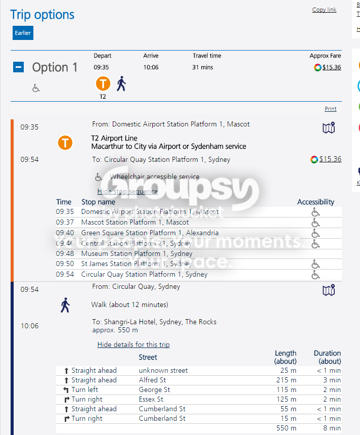360x435 pixels.
Task: Click the walking figure icon beside Walk (about 12 minutes)
Action: coord(65,305)
